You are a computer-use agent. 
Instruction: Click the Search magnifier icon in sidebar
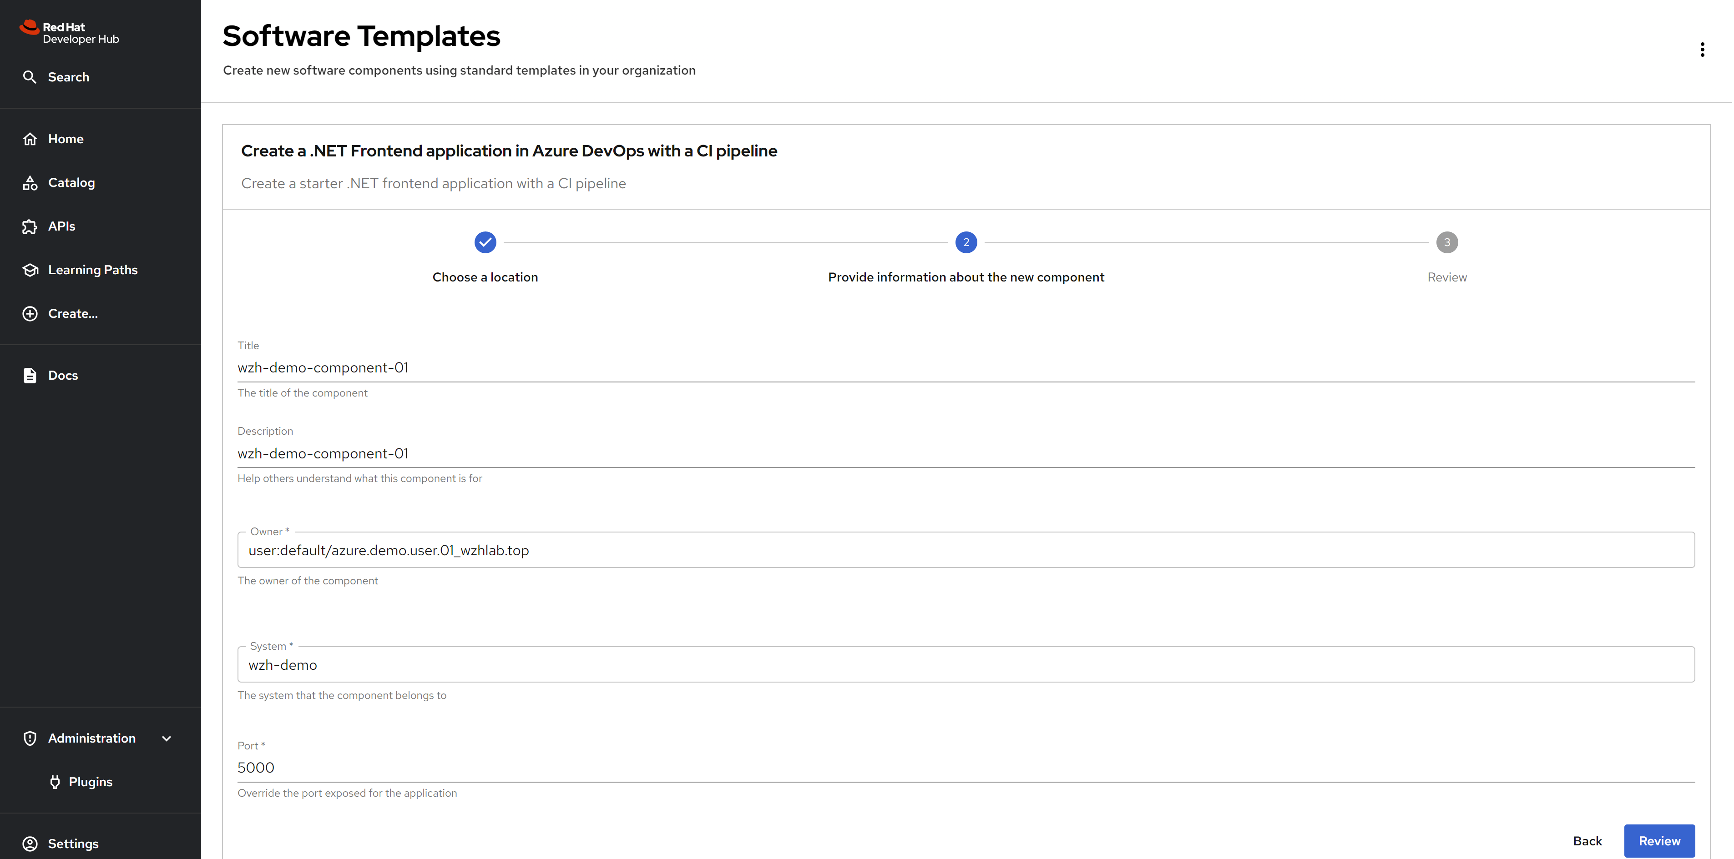click(x=30, y=77)
